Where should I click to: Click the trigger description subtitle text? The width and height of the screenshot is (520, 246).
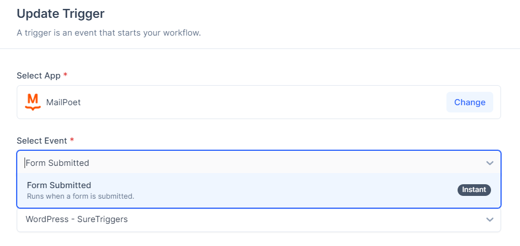point(109,33)
